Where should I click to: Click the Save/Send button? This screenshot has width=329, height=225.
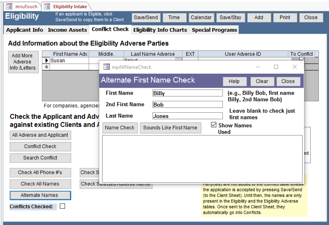[146, 18]
